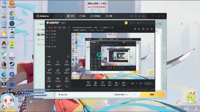Toggle visibility eye of fifth dimmed source
200x112 pixels.
click(x=47, y=43)
